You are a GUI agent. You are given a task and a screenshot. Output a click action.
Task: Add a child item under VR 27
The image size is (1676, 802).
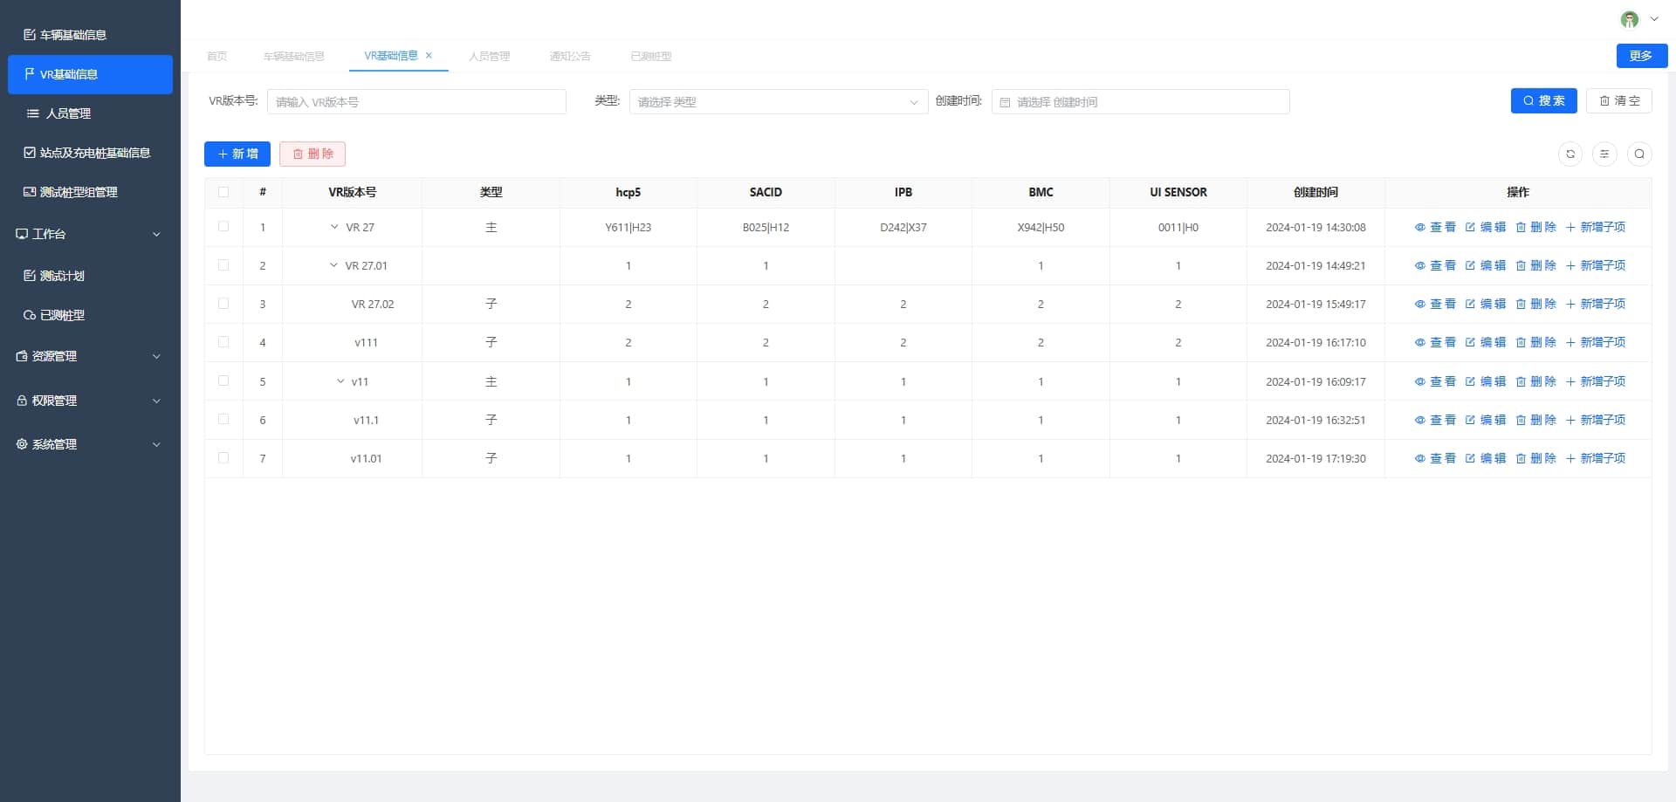[x=1596, y=227]
